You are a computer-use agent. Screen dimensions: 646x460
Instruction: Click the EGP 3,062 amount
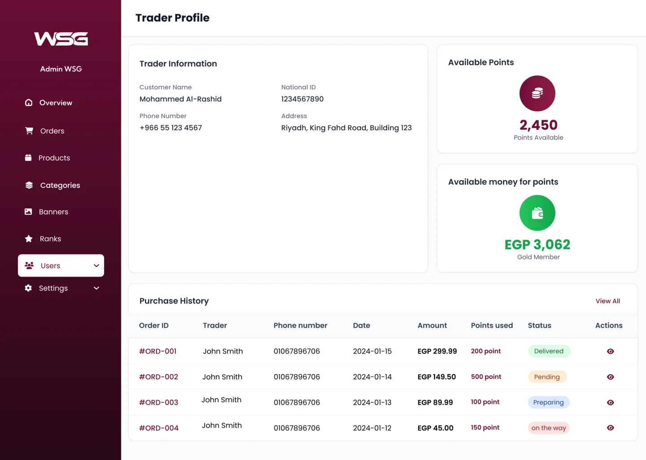point(537,244)
